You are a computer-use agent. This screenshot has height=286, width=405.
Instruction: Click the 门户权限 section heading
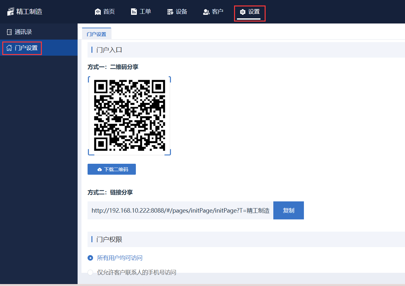(109, 239)
